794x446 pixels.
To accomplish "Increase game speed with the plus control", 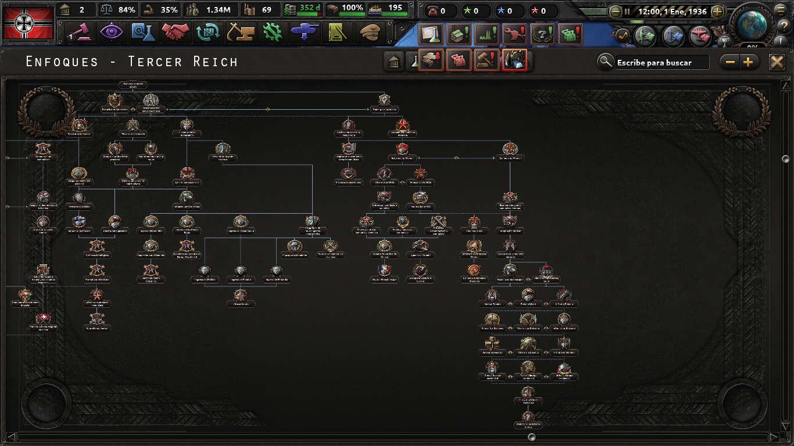I will [x=717, y=11].
